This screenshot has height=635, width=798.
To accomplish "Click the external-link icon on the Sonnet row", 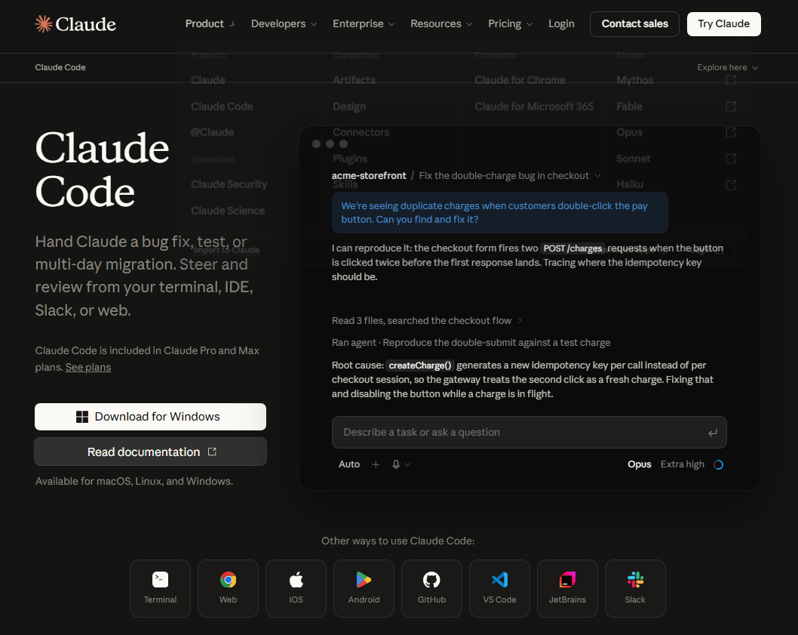I will [x=731, y=159].
